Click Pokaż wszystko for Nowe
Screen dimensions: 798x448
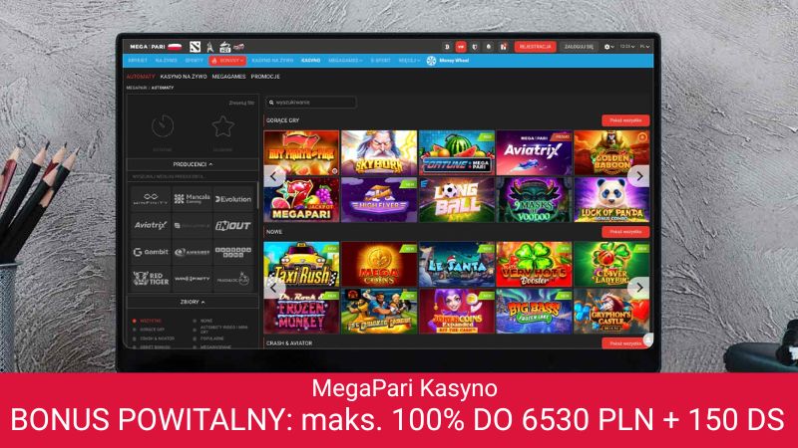click(625, 232)
